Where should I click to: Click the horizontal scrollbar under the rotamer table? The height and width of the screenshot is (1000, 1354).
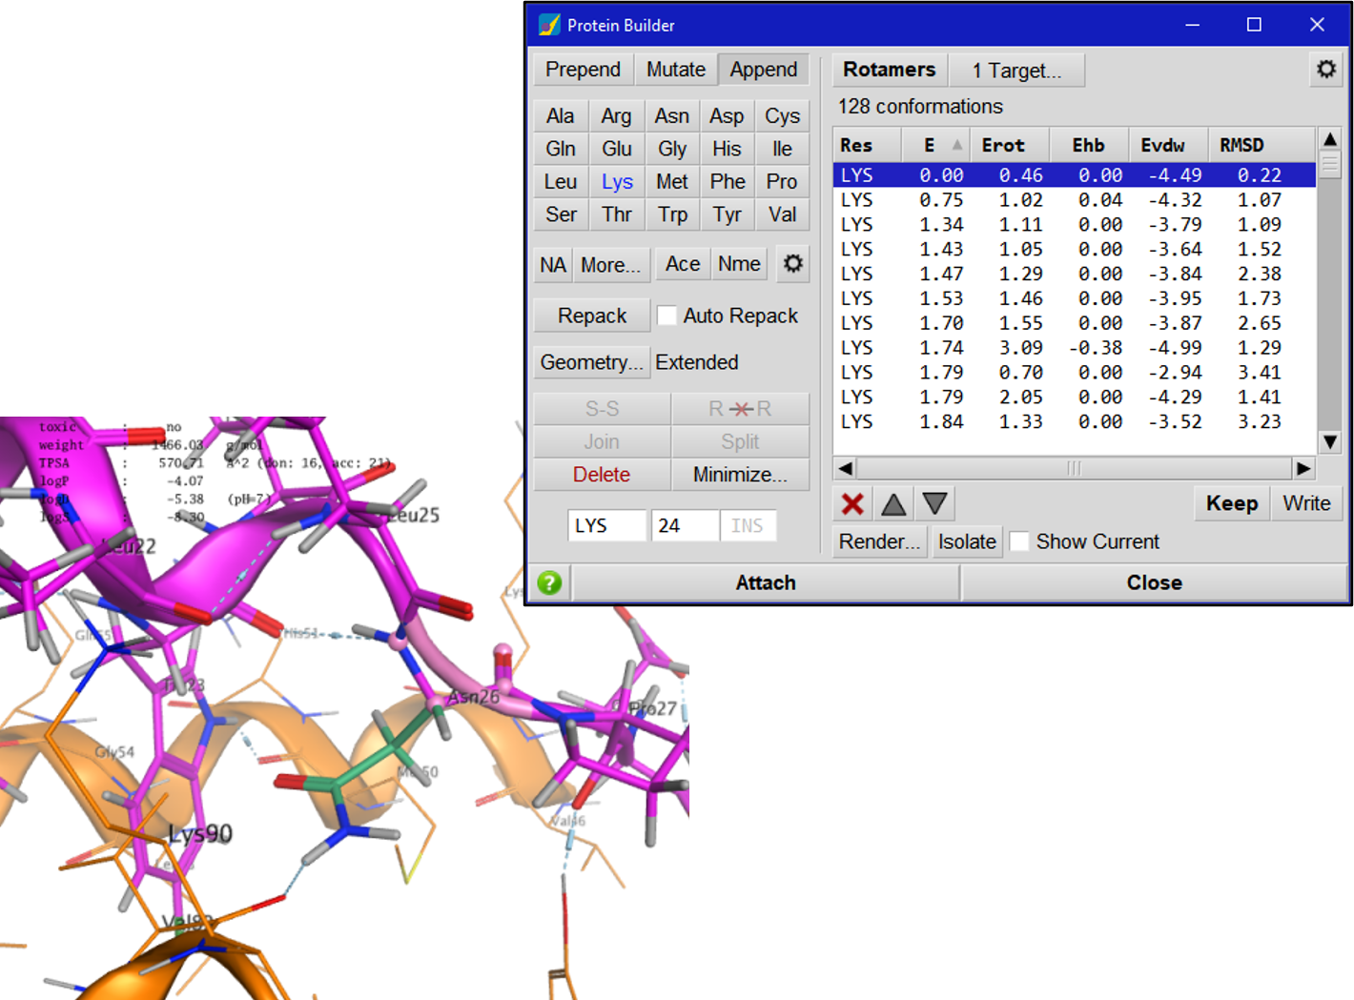(x=1075, y=468)
